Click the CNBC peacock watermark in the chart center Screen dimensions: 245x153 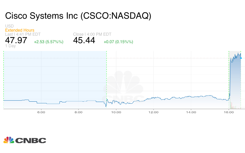pos(123,88)
